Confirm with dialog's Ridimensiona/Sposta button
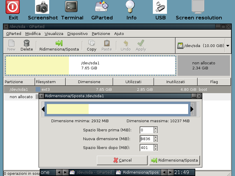Screen dimensions: 235x176 coord(175,160)
